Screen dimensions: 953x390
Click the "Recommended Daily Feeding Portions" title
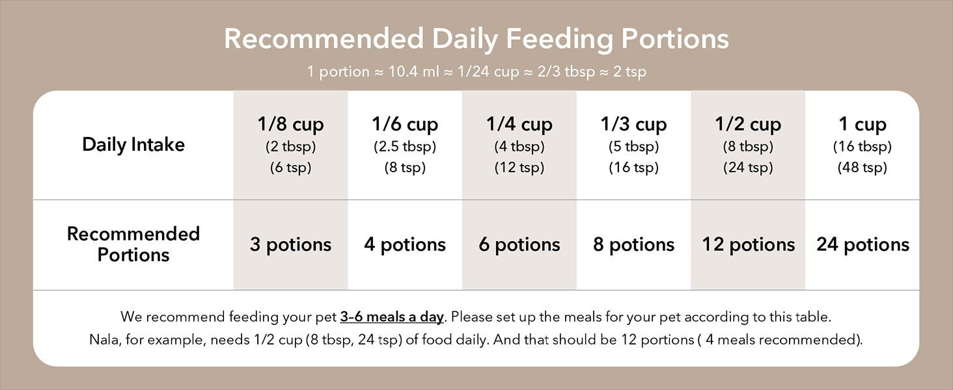click(x=476, y=40)
